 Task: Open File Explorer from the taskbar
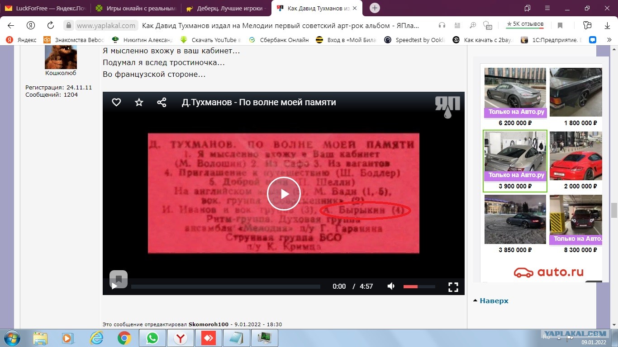[x=40, y=338]
